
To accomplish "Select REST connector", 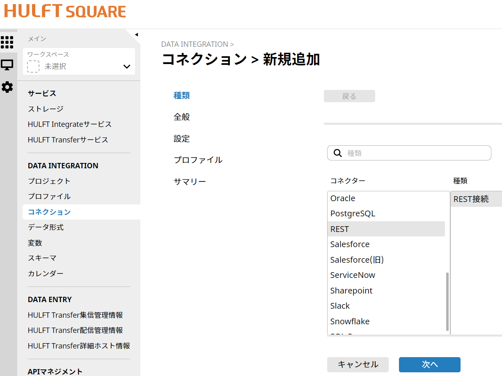I will (x=386, y=229).
